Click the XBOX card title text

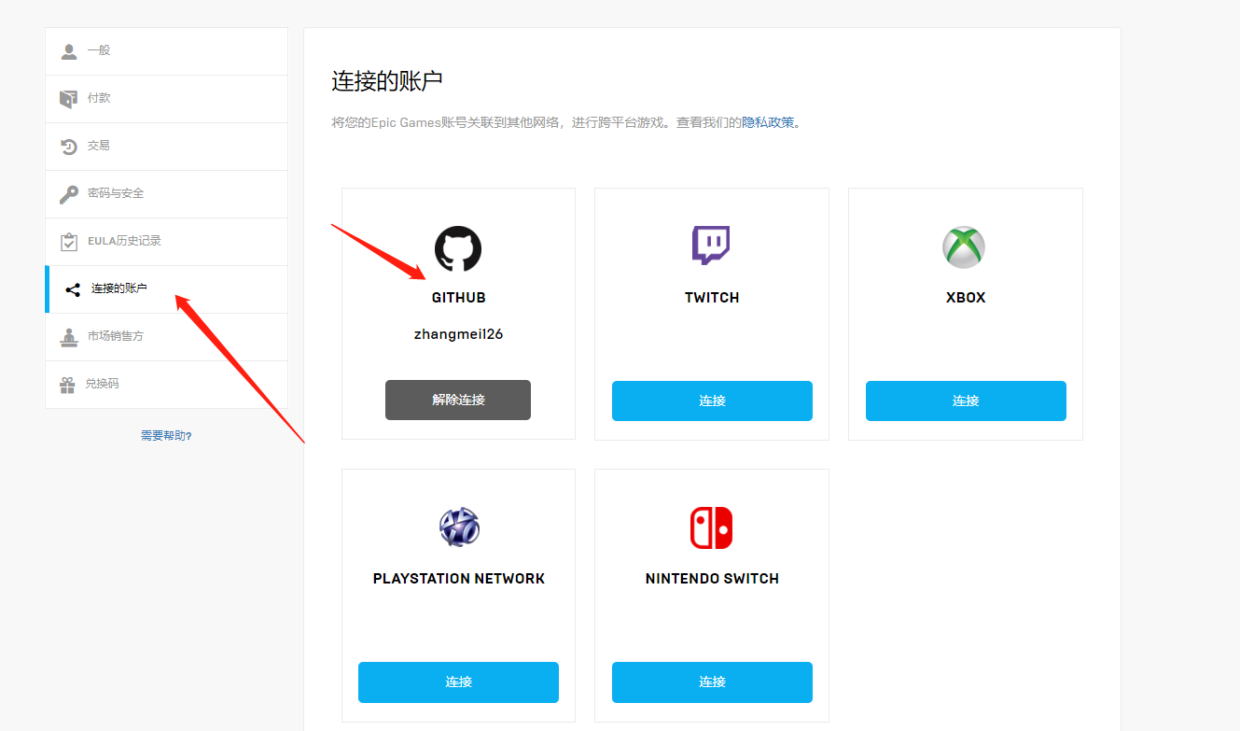click(x=966, y=298)
